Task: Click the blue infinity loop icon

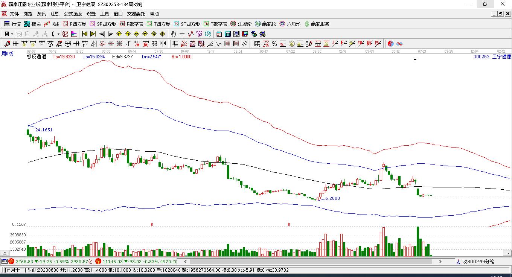Action: (x=399, y=44)
